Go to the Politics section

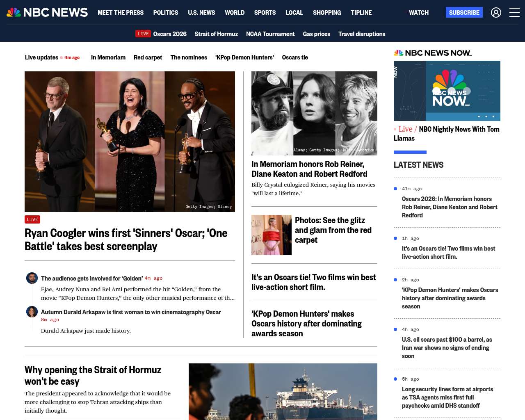coord(166,13)
